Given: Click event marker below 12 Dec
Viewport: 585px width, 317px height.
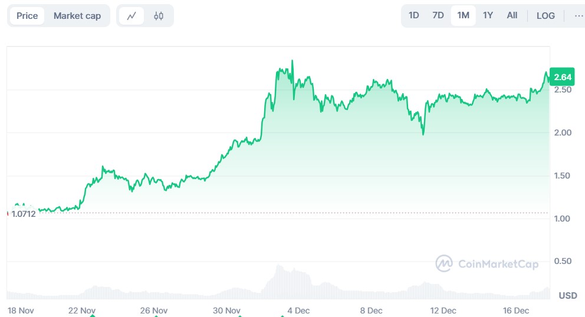Looking at the screenshot, I should point(444,315).
